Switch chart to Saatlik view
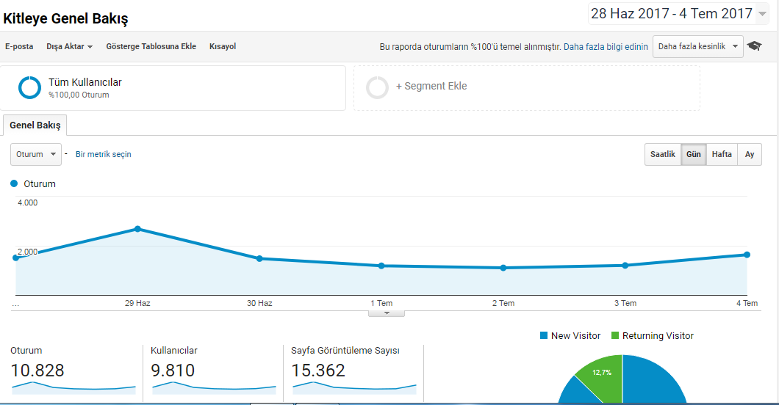The image size is (779, 405). (663, 154)
